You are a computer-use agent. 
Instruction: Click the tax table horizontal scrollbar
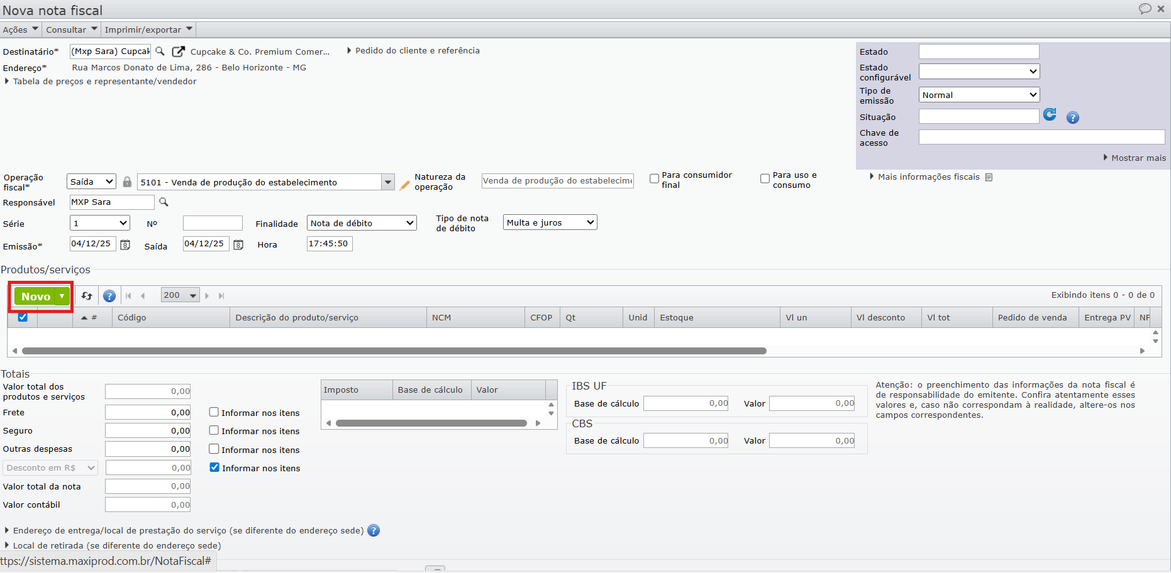click(431, 423)
